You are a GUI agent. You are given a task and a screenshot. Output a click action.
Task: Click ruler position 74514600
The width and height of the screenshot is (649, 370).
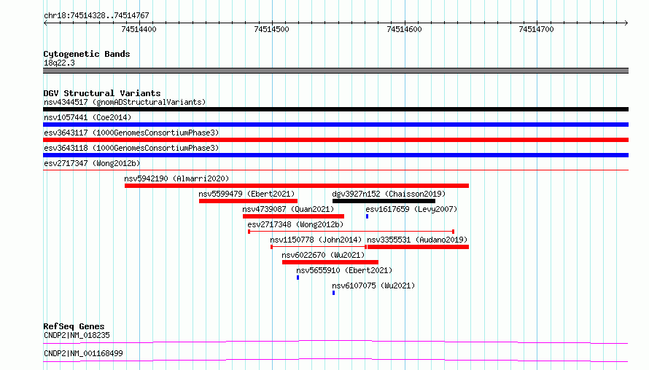point(404,29)
